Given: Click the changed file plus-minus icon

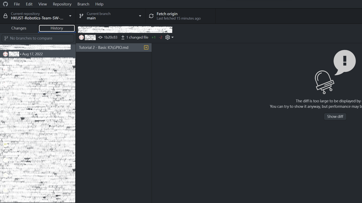Looking at the screenshot, I should pos(123,37).
